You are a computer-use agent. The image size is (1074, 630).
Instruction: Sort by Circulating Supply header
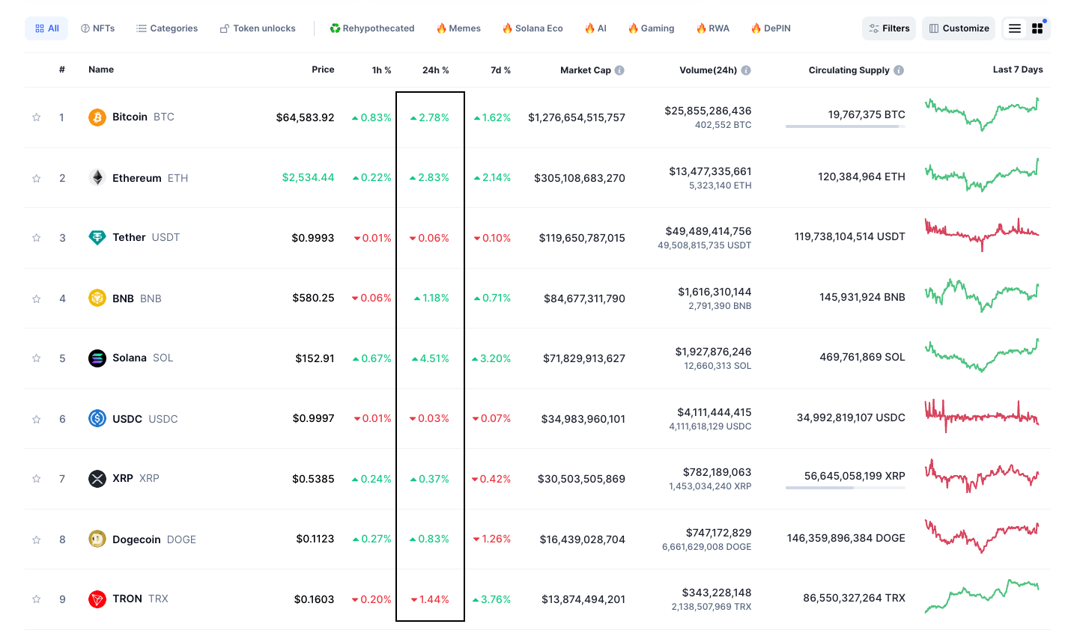click(849, 70)
